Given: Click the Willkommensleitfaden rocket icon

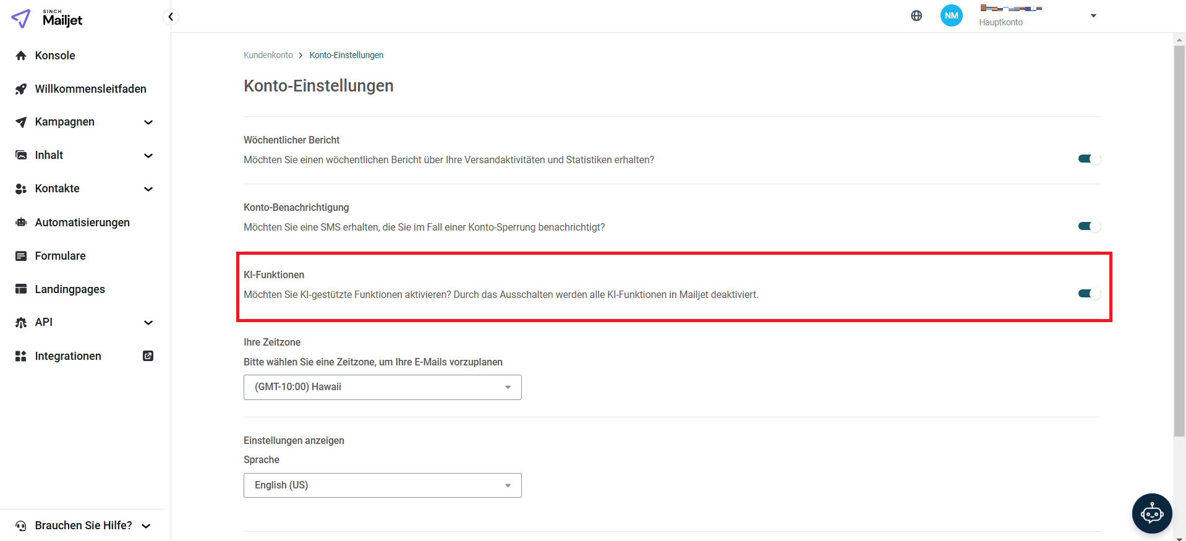Looking at the screenshot, I should (x=21, y=89).
